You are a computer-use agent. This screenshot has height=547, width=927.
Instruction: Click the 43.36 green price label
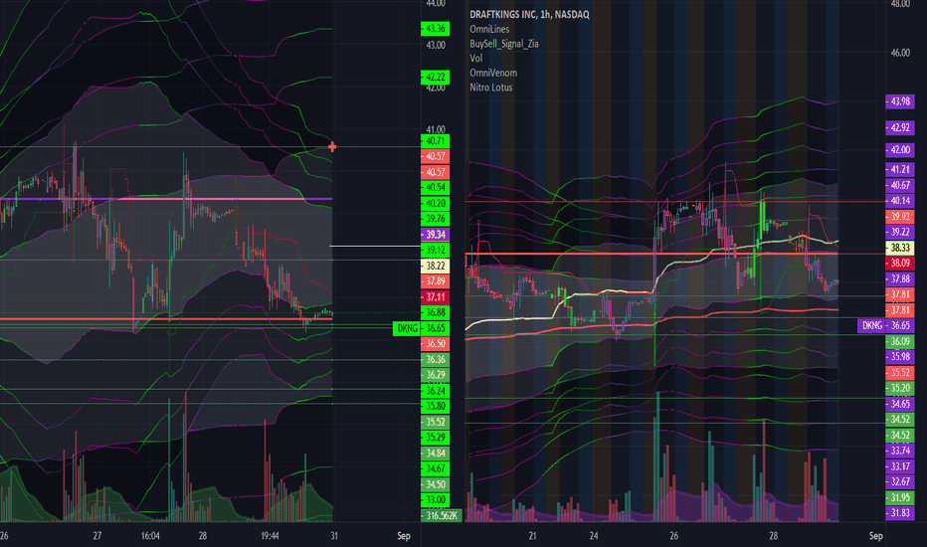coord(435,29)
